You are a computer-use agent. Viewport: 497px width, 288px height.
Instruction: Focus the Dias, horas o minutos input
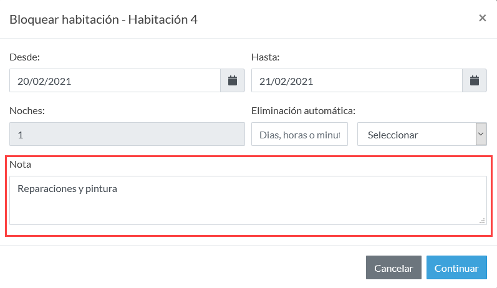pos(299,134)
